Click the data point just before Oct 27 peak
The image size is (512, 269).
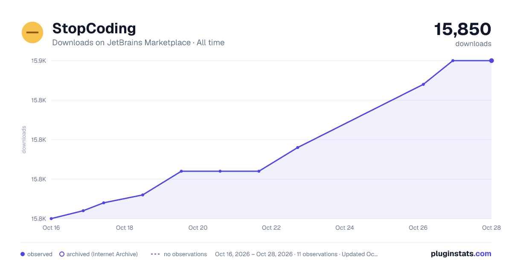coord(423,84)
